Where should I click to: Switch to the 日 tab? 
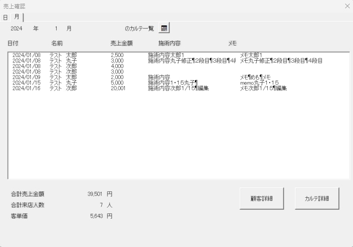(x=6, y=17)
